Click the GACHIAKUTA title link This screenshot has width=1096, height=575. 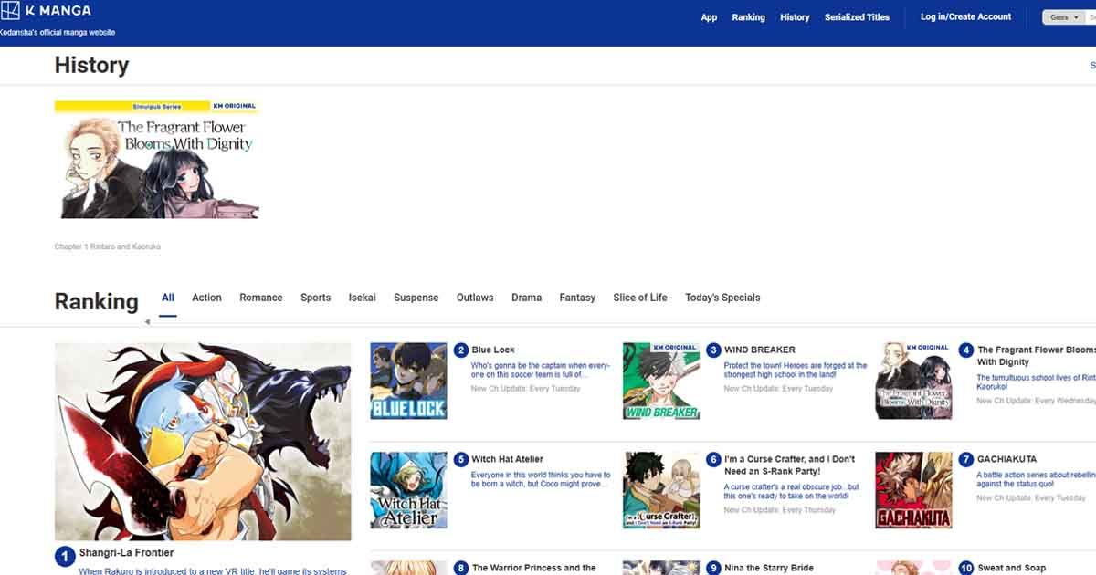coord(1009,459)
